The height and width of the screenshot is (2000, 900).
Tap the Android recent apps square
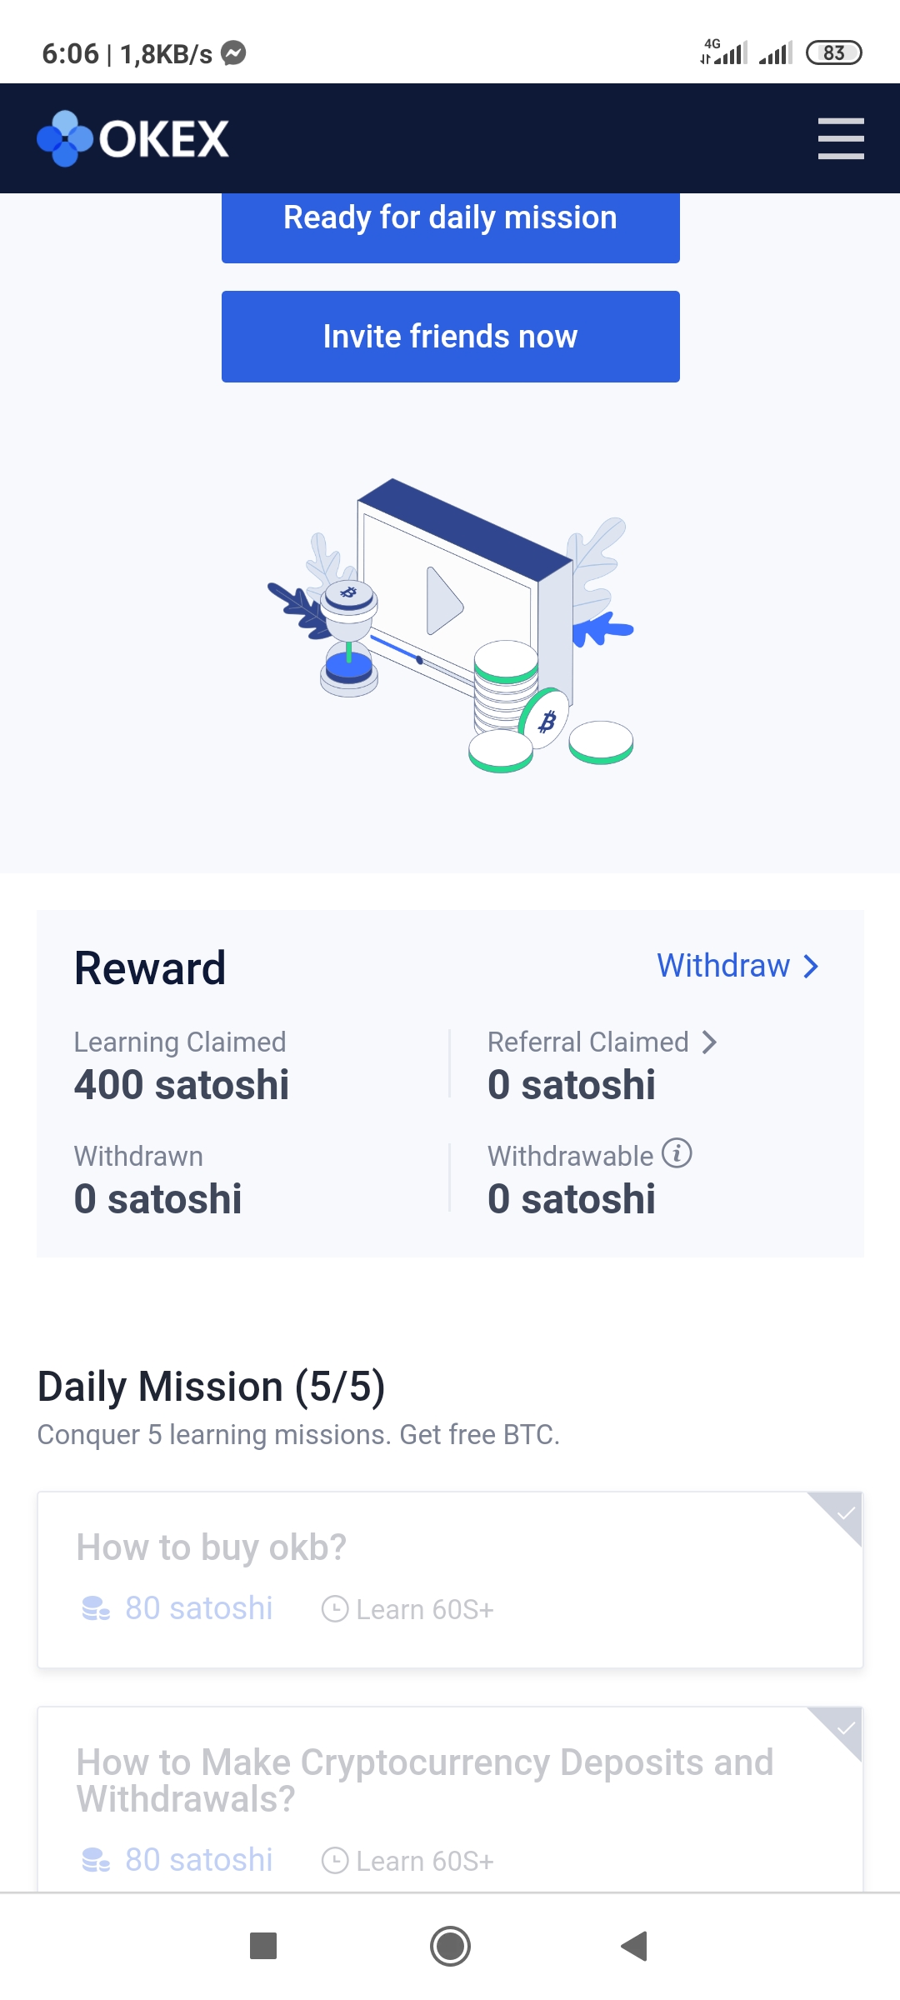coord(263,1946)
